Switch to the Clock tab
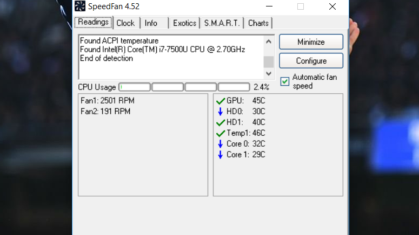The width and height of the screenshot is (419, 235). tap(125, 23)
